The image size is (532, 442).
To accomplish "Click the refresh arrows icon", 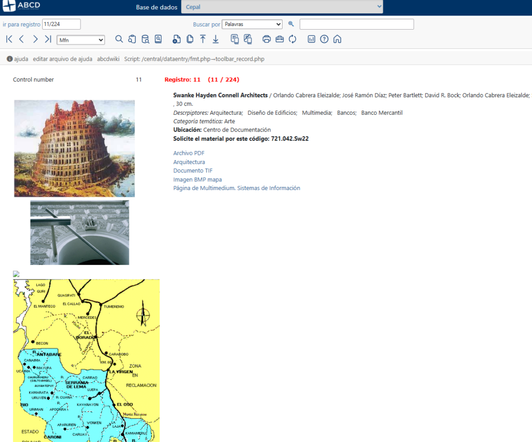I will click(292, 39).
